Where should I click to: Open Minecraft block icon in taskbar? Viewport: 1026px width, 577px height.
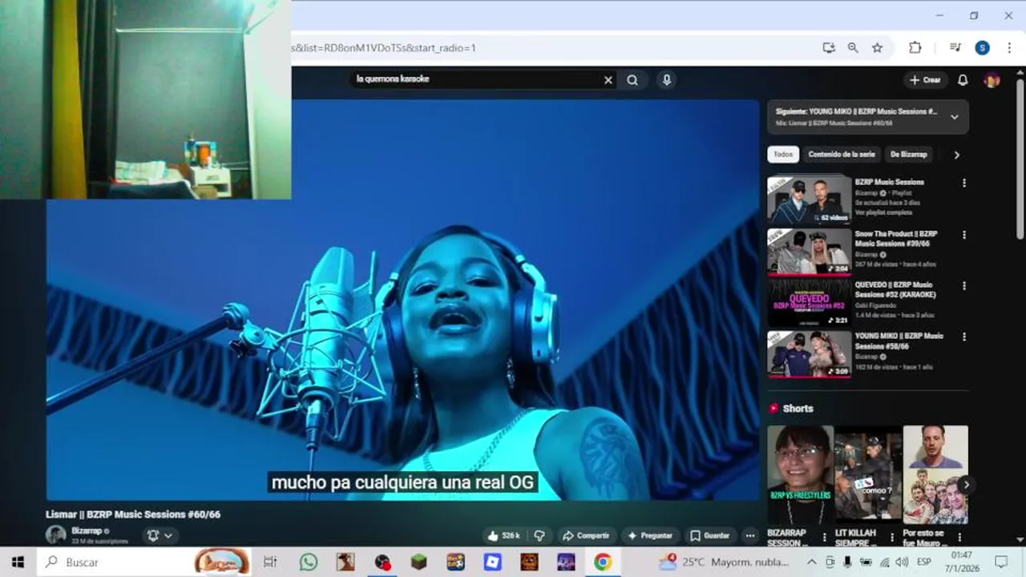(419, 563)
